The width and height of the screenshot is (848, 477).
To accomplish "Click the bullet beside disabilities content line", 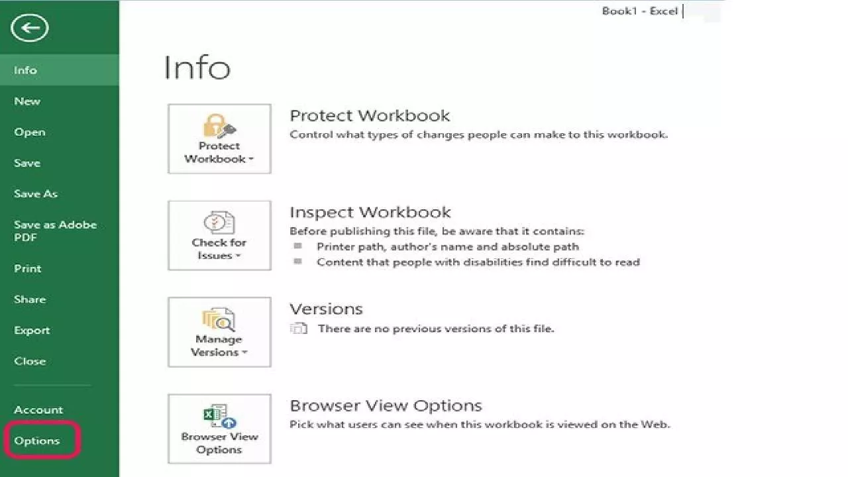I will click(298, 262).
